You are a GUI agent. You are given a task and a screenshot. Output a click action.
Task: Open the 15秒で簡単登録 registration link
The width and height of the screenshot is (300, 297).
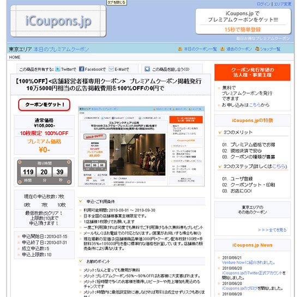point(243,29)
